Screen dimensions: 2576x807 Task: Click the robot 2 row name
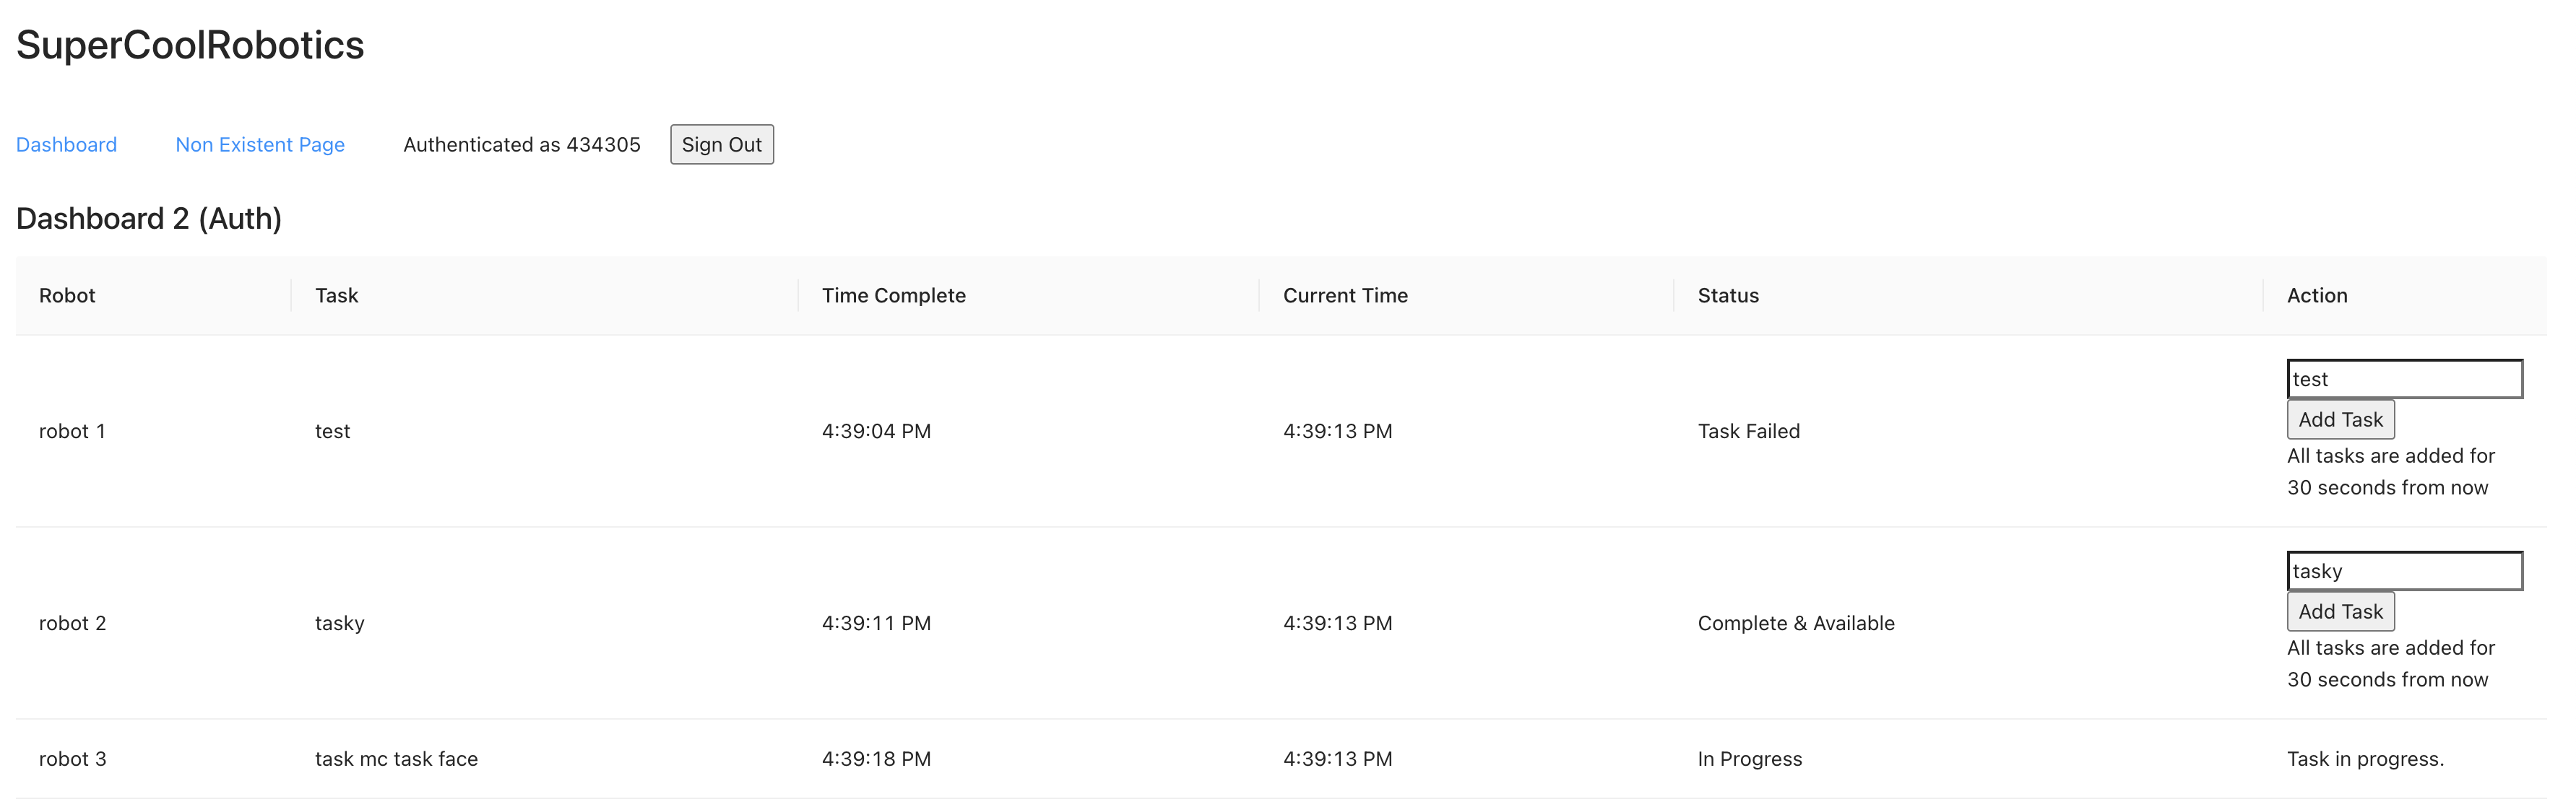(72, 623)
